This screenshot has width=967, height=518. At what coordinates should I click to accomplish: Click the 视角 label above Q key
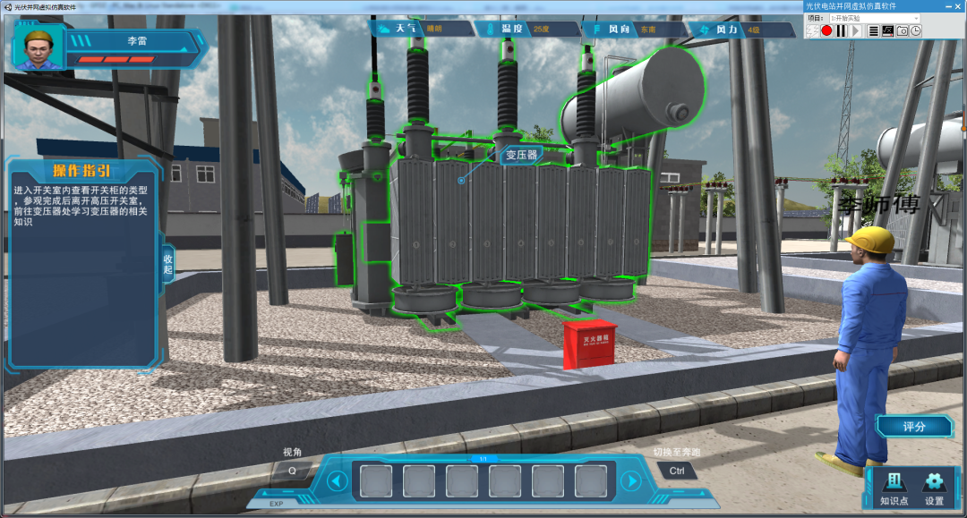[x=292, y=452]
